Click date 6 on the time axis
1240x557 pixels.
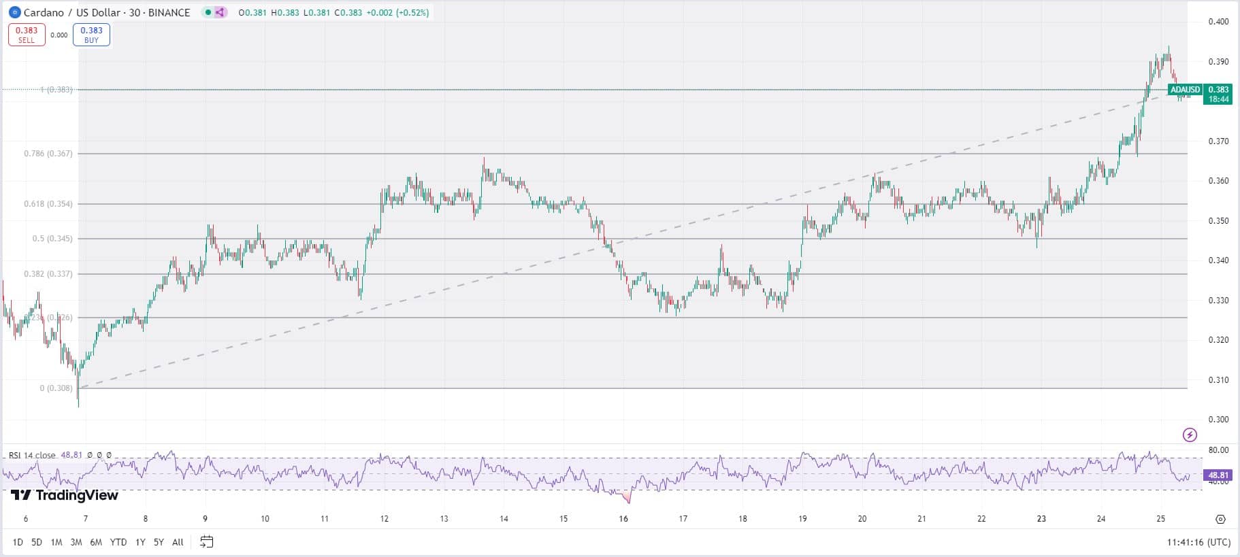[26, 519]
